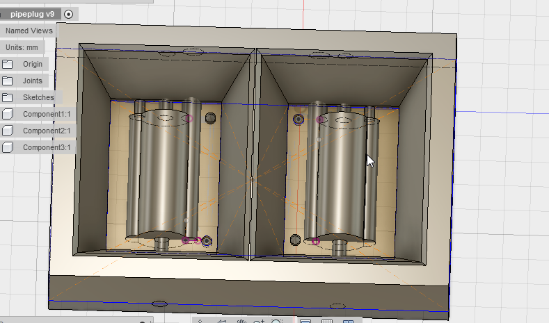Open Grid and Snaps settings icon
The width and height of the screenshot is (549, 323).
(326, 321)
